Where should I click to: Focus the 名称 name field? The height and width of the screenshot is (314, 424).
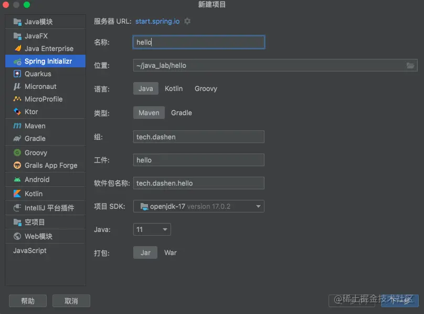[199, 42]
